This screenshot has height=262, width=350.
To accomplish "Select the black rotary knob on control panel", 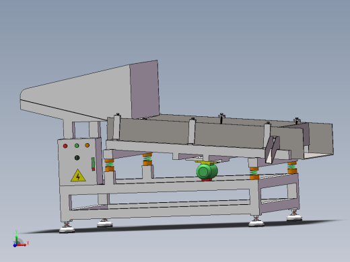I will tap(77, 158).
